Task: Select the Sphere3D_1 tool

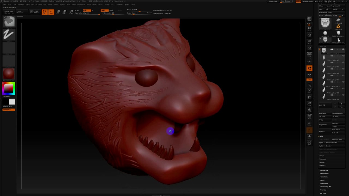Action: pyautogui.click(x=325, y=34)
